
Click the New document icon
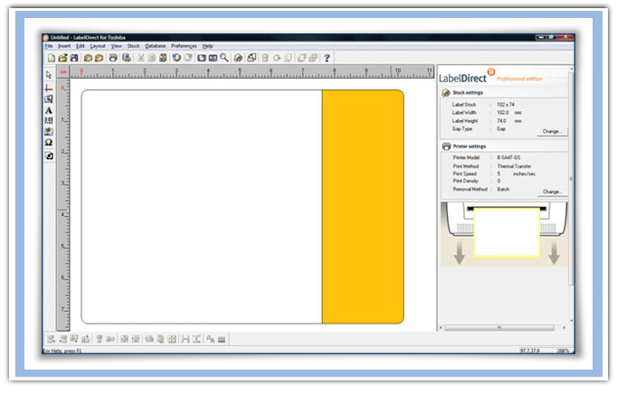pyautogui.click(x=52, y=58)
